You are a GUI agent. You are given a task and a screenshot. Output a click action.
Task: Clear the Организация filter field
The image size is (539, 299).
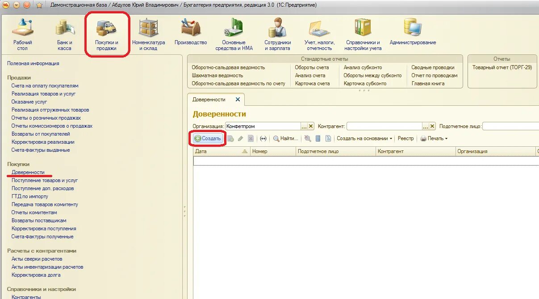coord(311,126)
